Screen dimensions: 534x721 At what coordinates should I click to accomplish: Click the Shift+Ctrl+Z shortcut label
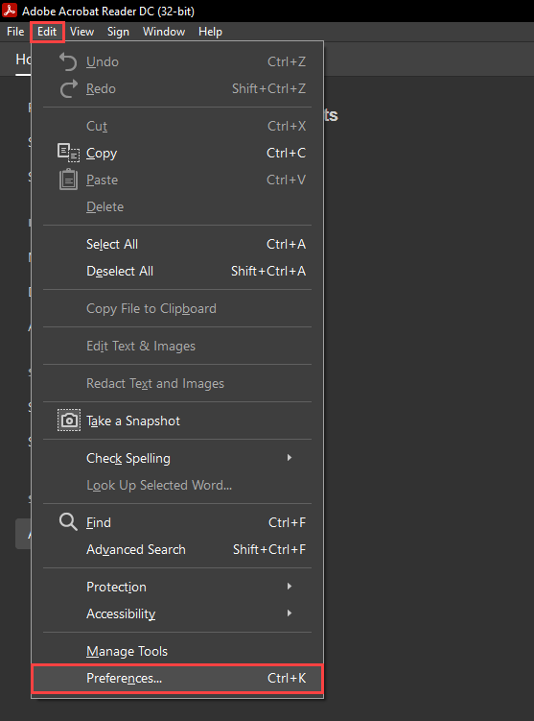268,88
